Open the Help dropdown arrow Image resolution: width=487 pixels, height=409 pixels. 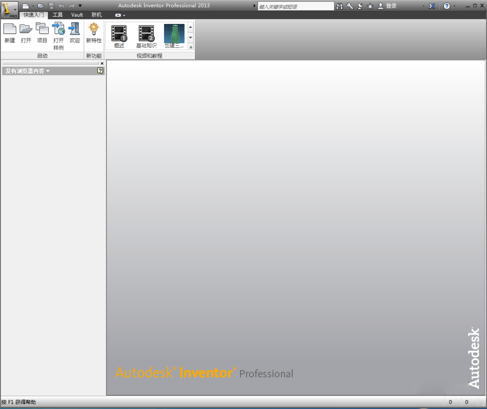(x=454, y=6)
